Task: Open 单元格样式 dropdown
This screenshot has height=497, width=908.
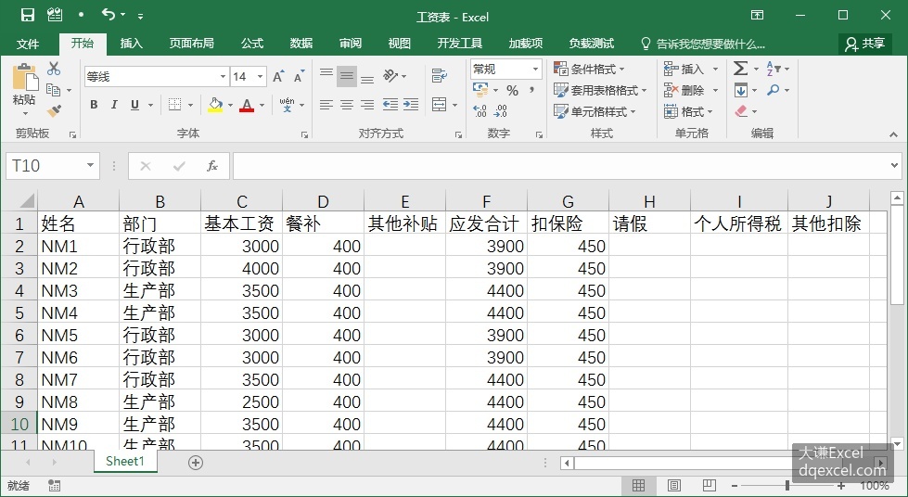Action: click(x=595, y=111)
